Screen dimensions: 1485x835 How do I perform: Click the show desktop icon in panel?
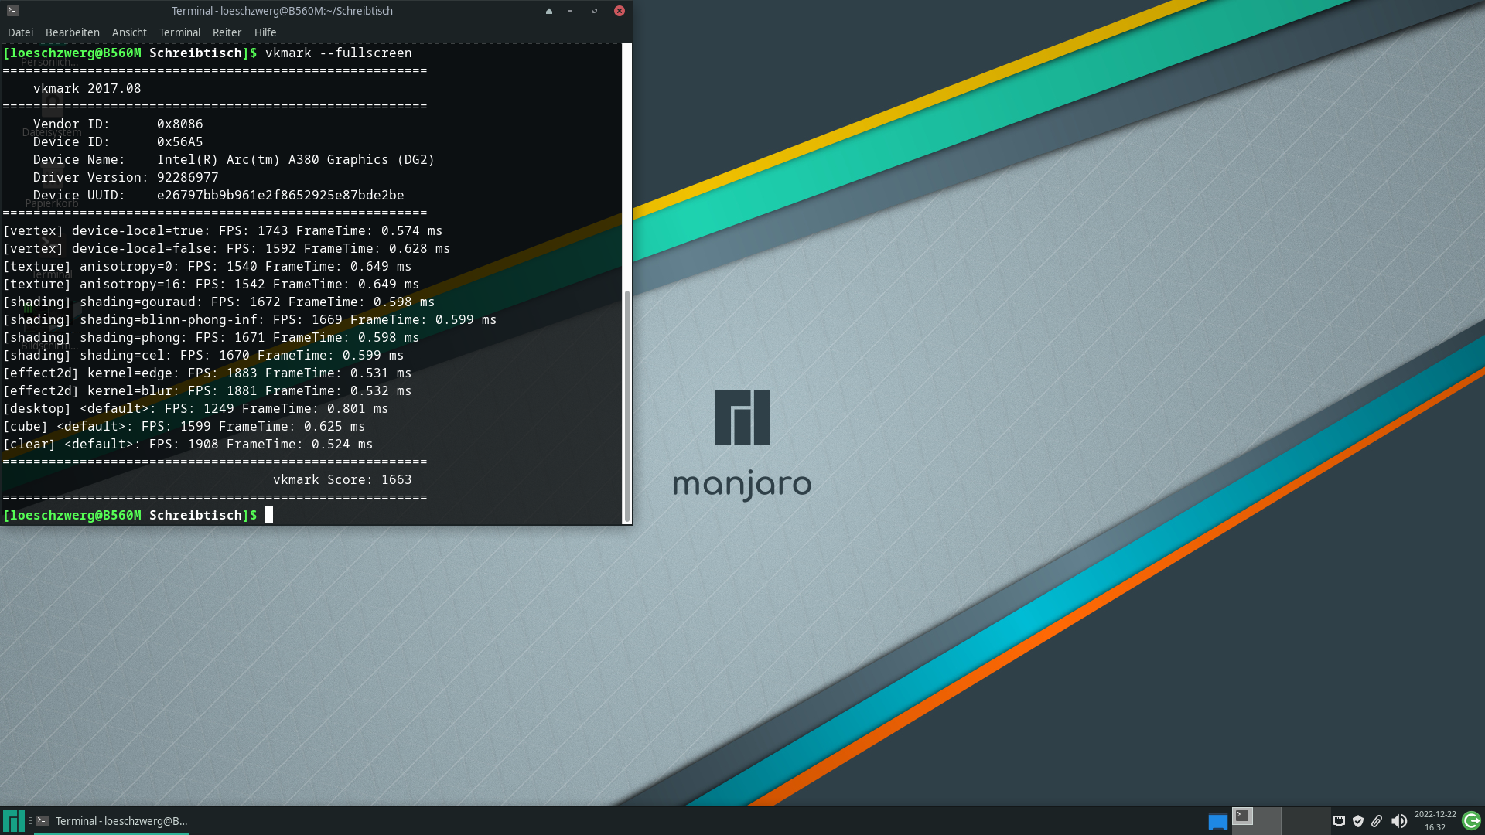[1217, 821]
